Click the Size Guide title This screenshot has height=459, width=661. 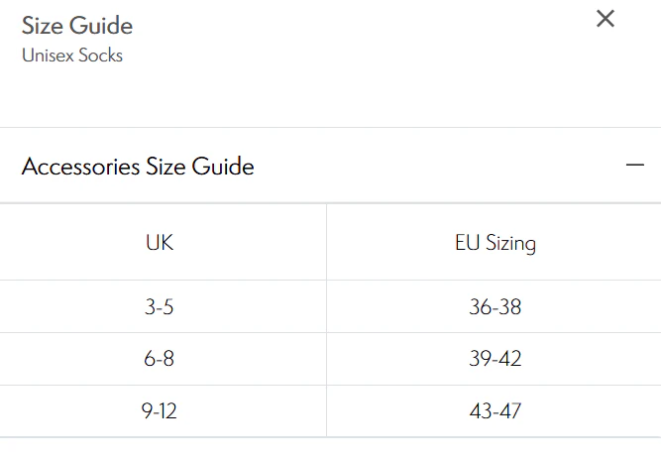[77, 26]
